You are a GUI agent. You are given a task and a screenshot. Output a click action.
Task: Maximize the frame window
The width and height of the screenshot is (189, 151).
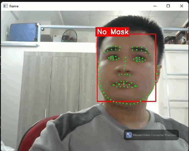point(168,6)
